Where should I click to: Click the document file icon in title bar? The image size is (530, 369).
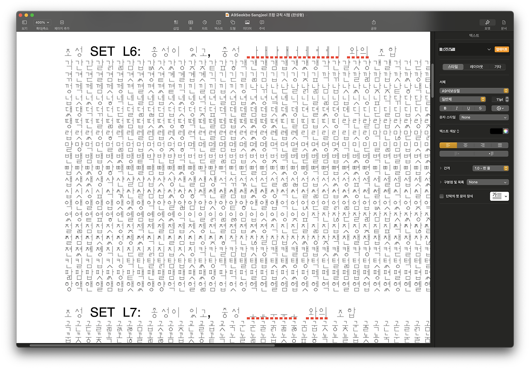coord(227,15)
